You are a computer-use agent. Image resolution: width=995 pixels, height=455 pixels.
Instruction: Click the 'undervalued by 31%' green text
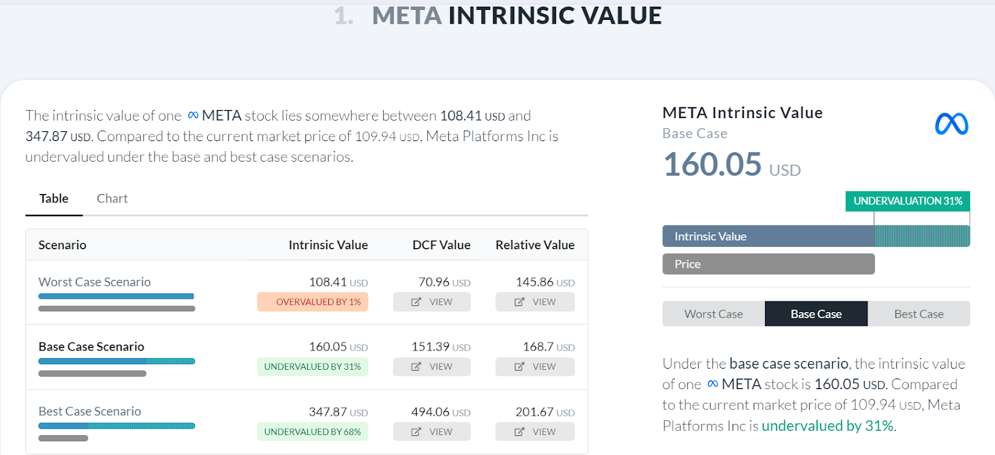[828, 426]
